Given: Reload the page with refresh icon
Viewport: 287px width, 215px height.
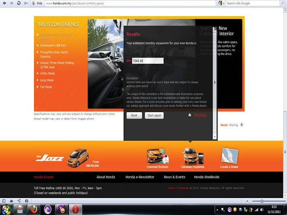Looking at the screenshot, I should tap(19, 3).
